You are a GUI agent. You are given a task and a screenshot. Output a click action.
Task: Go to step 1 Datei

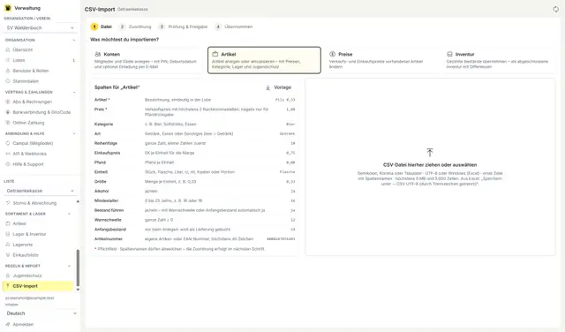pyautogui.click(x=102, y=26)
